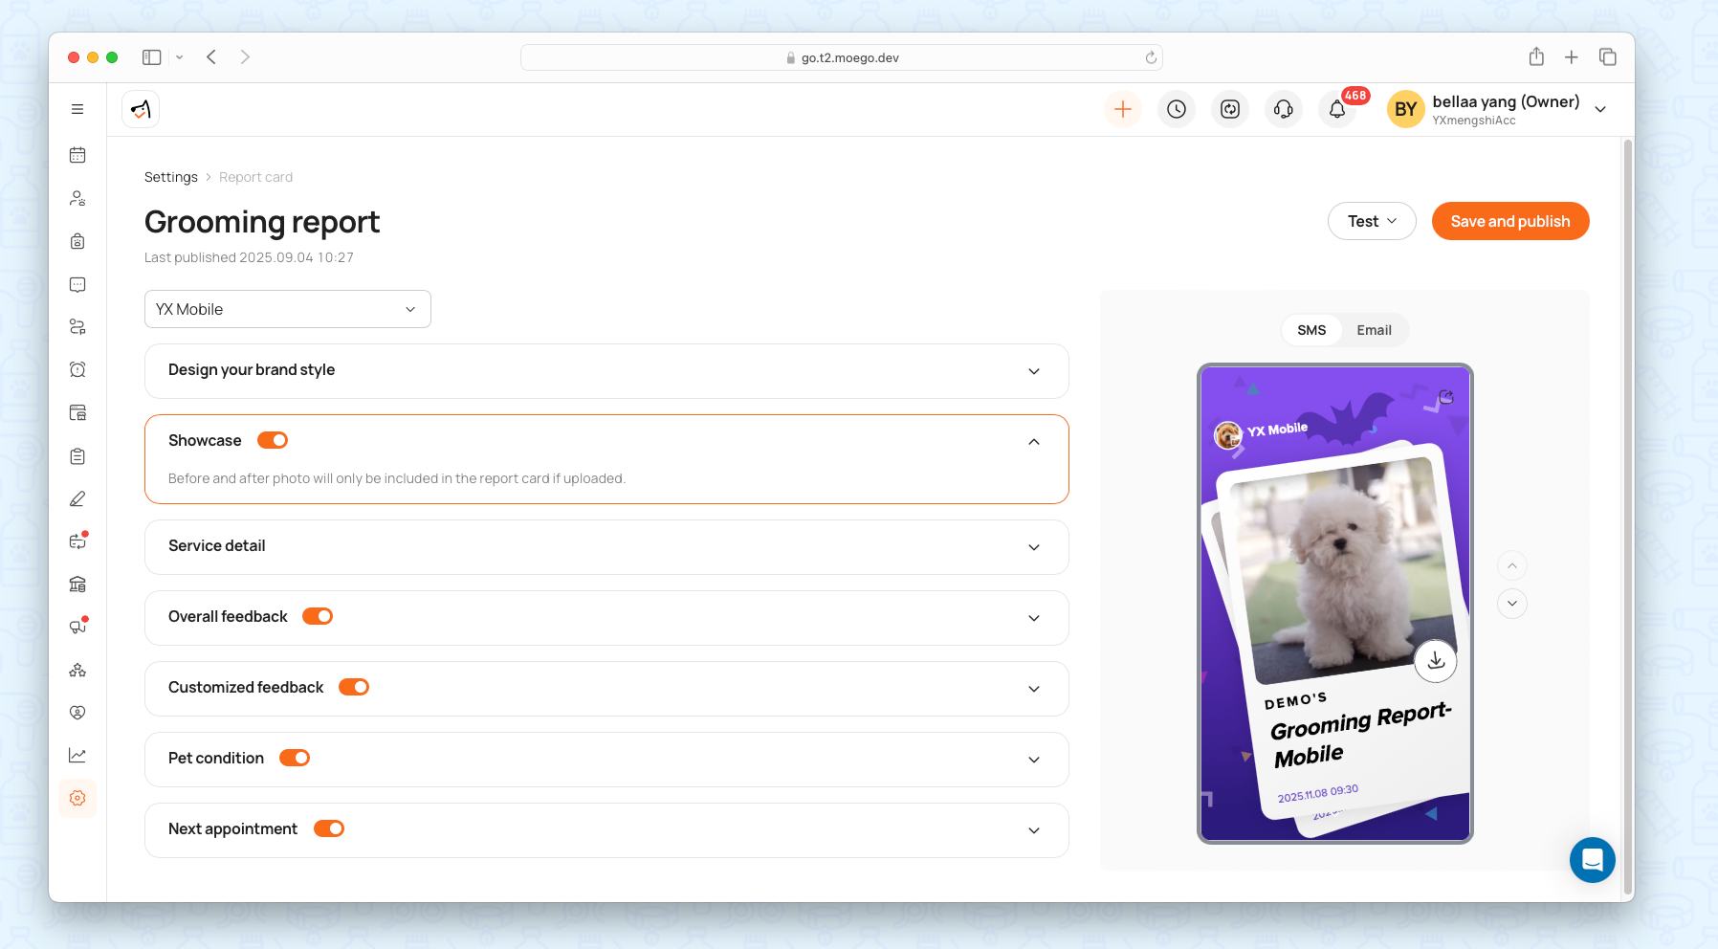This screenshot has height=949, width=1718.
Task: Open the calendar icon in sidebar
Action: click(77, 155)
